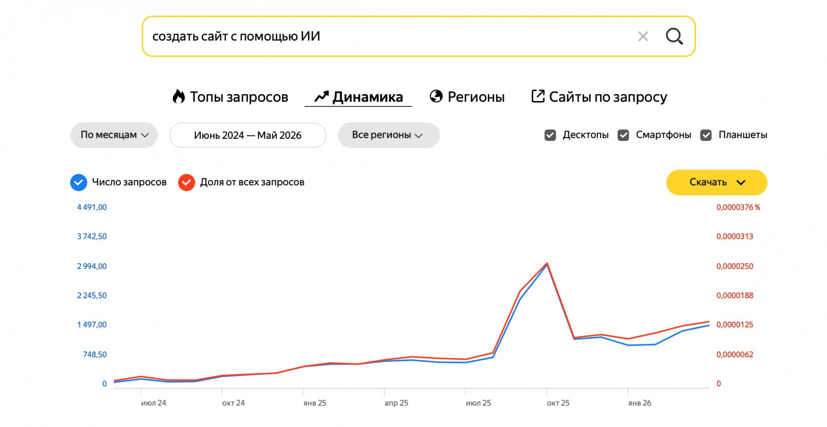The image size is (827, 427).
Task: Run search with the magnifying glass icon
Action: pyautogui.click(x=674, y=36)
